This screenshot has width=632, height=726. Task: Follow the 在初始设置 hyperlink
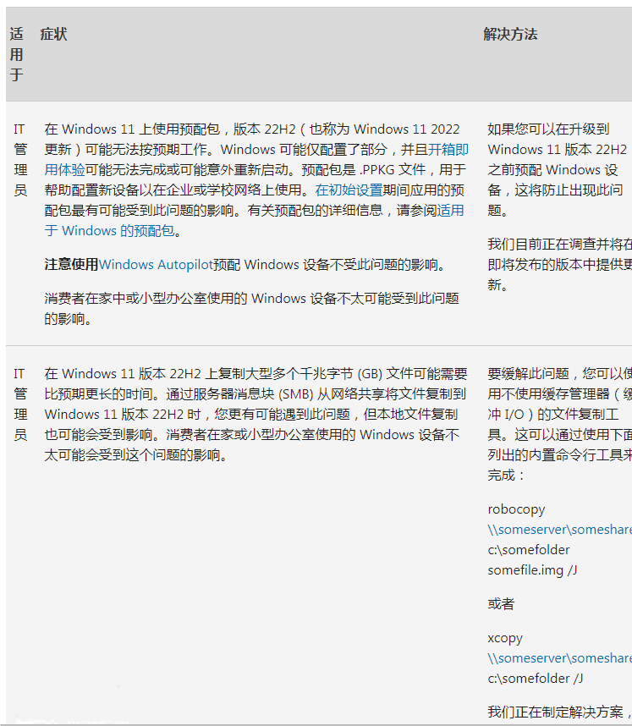[x=349, y=190]
